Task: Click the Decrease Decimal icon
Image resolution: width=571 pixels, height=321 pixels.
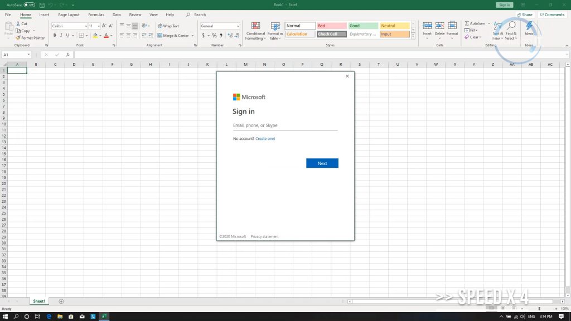Action: (x=237, y=36)
